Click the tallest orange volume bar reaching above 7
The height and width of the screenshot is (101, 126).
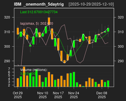(24, 77)
